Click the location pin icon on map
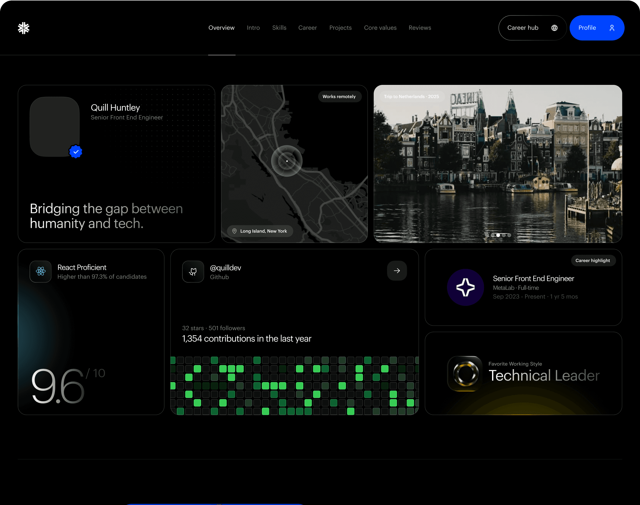The height and width of the screenshot is (505, 640). click(234, 231)
